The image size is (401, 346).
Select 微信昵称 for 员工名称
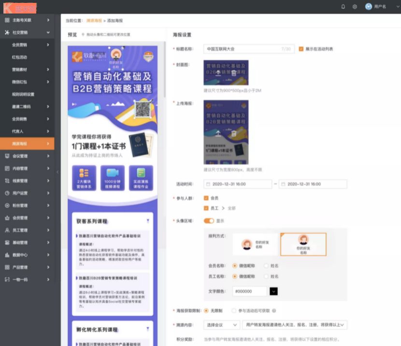(234, 276)
